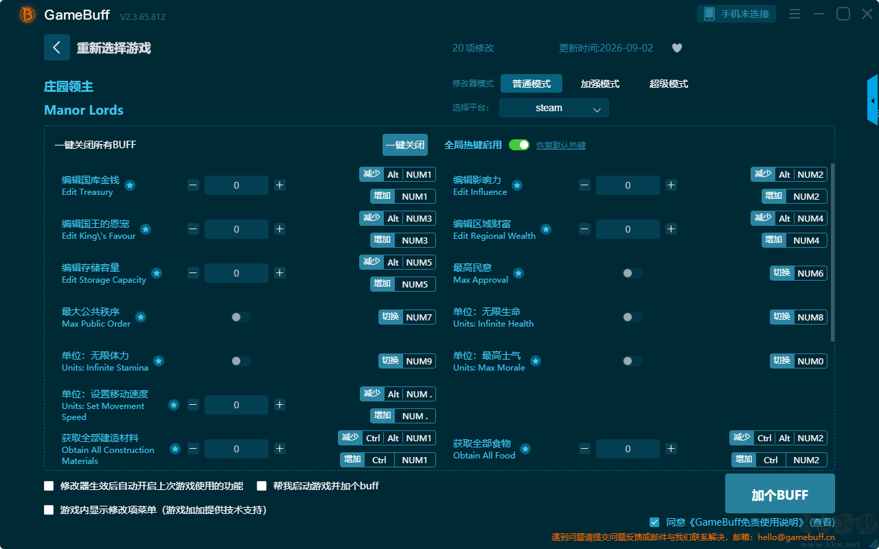This screenshot has width=879, height=549.
Task: Increase Edit Storage Capacity with plus
Action: 279,273
